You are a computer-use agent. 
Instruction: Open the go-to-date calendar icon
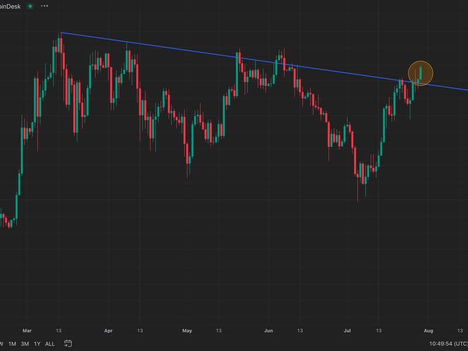pyautogui.click(x=68, y=343)
